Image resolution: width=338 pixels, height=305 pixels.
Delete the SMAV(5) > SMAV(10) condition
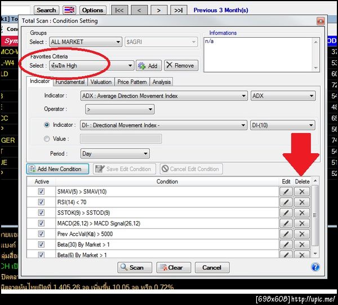(302, 191)
